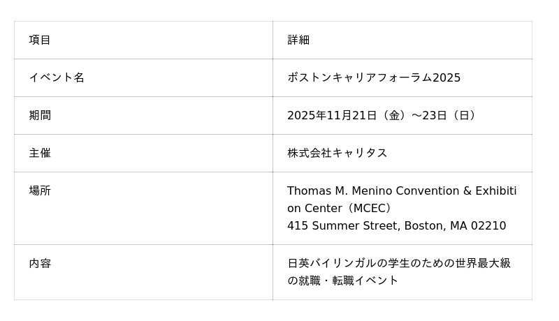Click the ボストンキャリアフォーラム2025 event name
The image size is (559, 321).
(374, 77)
